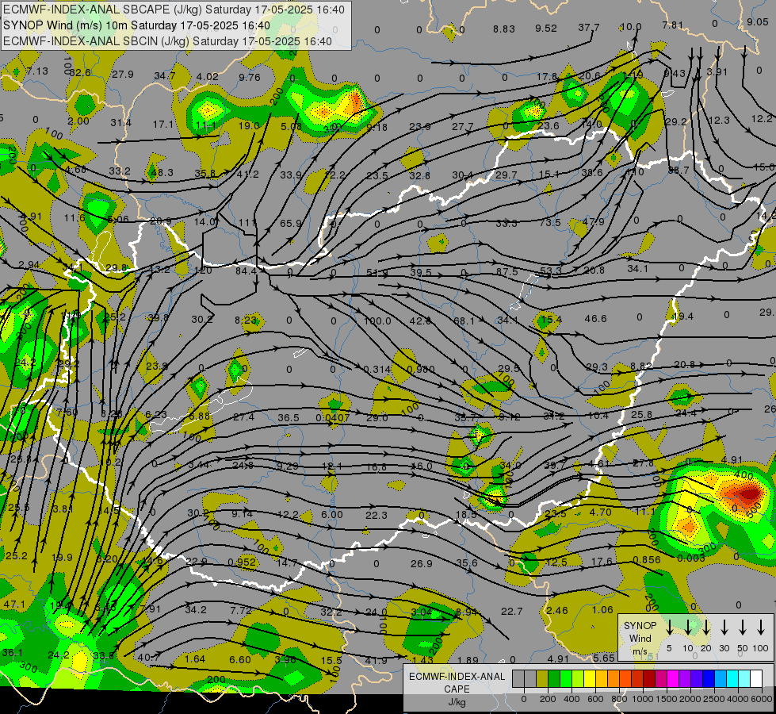776x714 pixels.
Task: Click the 9.05 value in top corner
Action: tap(757, 21)
